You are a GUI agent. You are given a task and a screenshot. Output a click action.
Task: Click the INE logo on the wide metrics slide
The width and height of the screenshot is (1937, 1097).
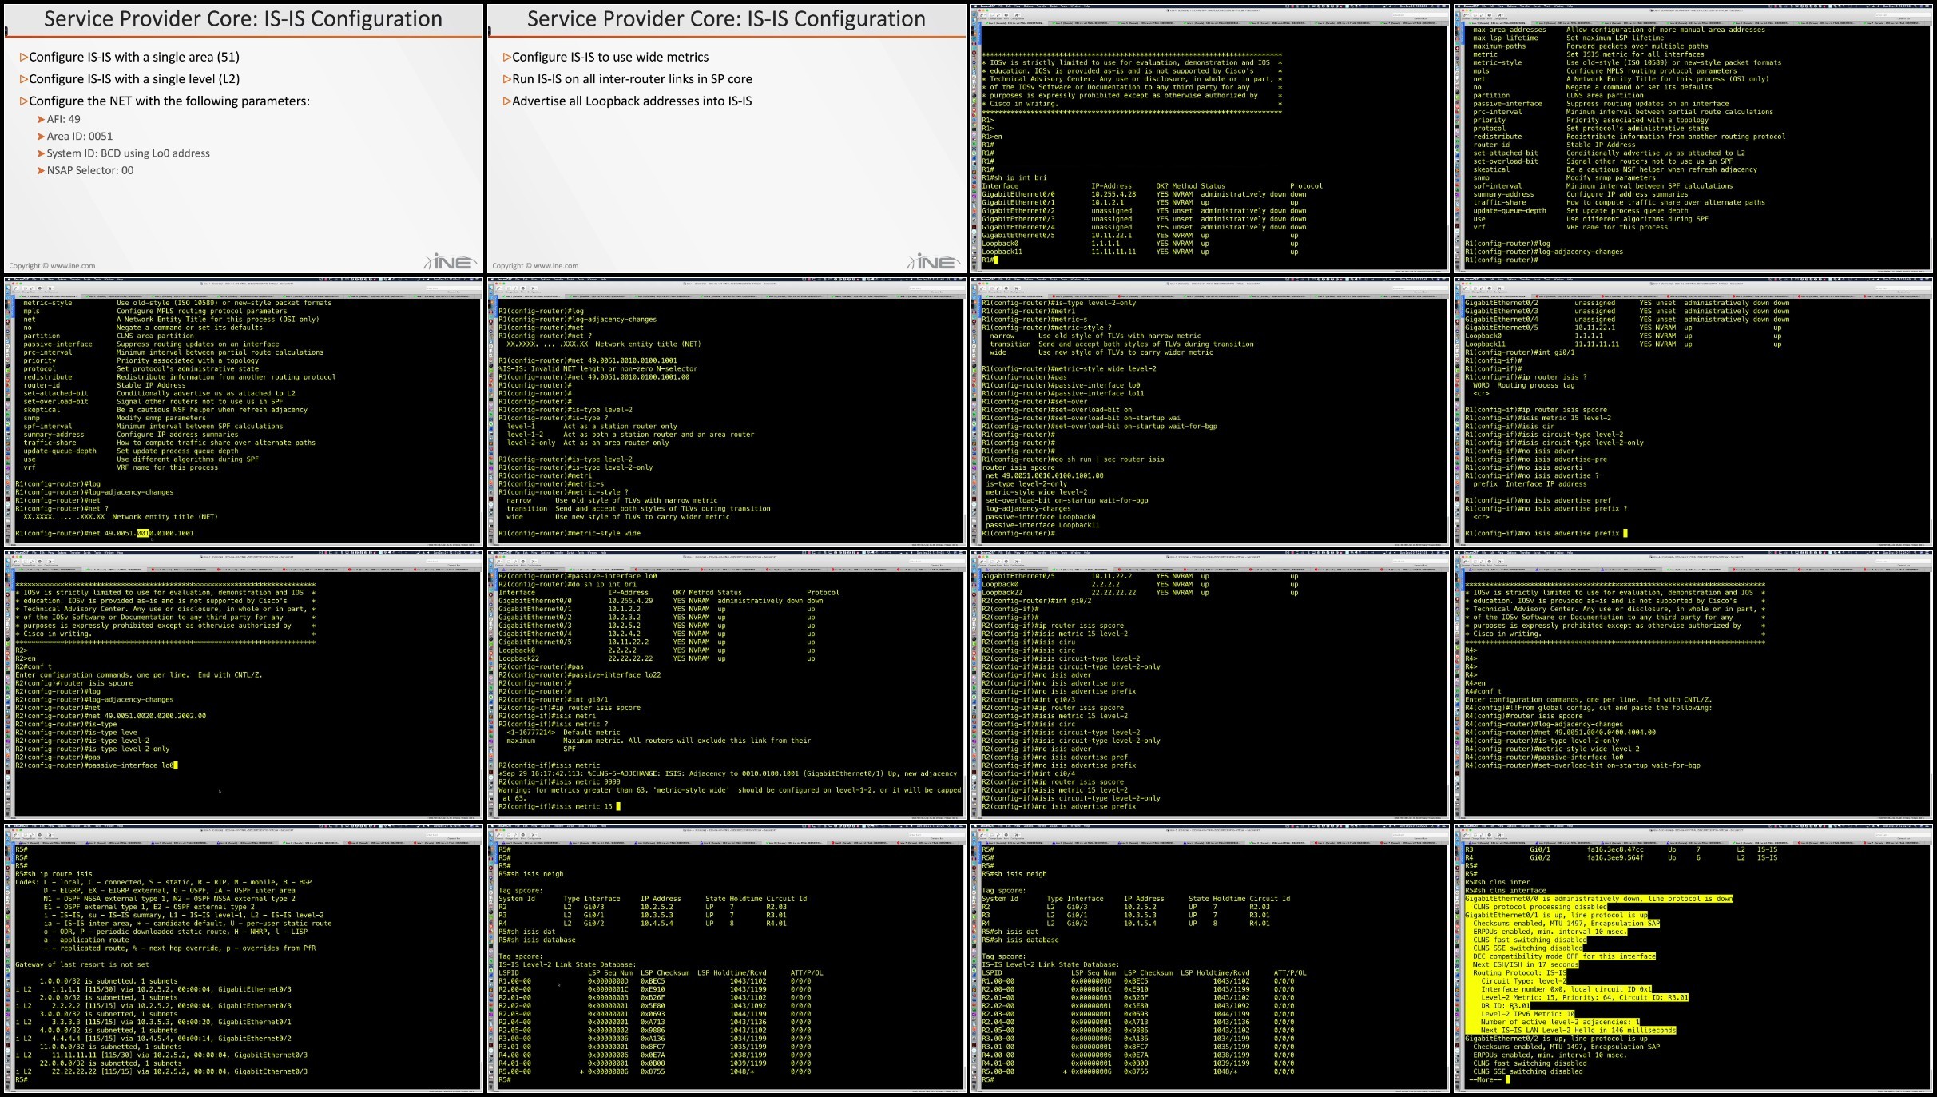point(934,261)
